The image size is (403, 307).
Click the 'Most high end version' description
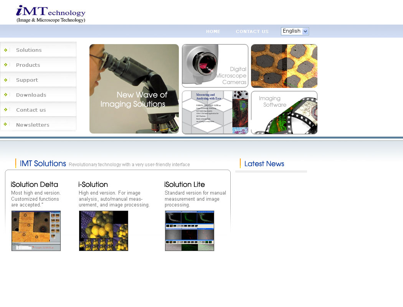(36, 199)
